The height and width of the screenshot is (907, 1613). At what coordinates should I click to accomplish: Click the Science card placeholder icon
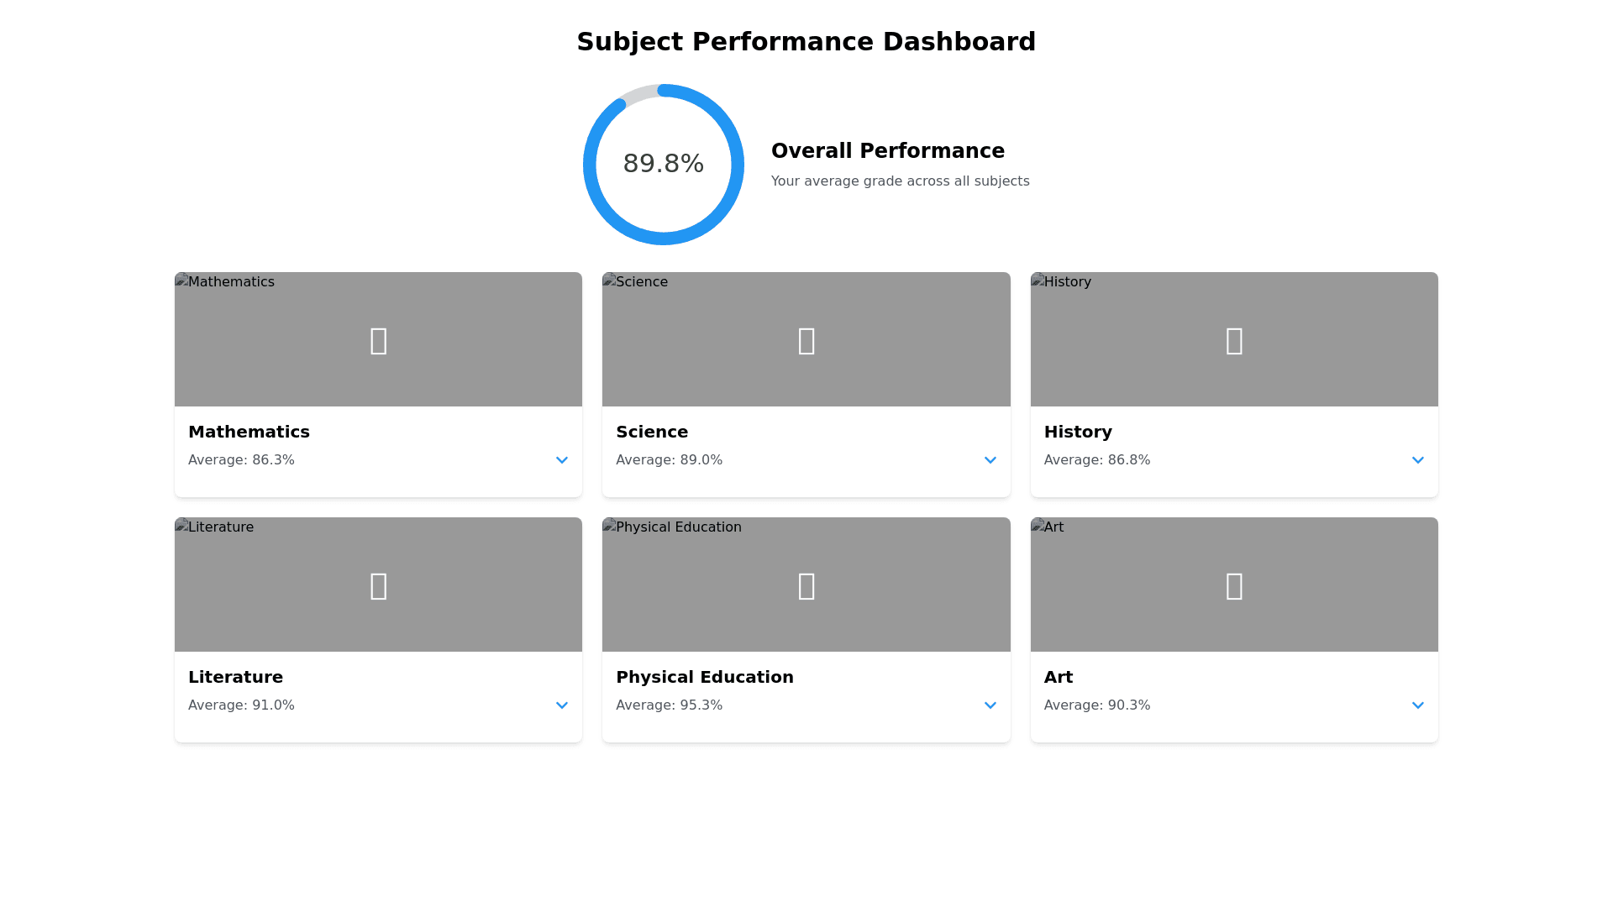coord(806,340)
